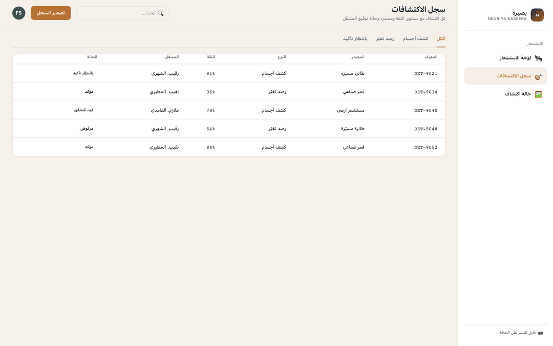
Task: Click the سجل الاكتشافات page title
Action: 418,9
